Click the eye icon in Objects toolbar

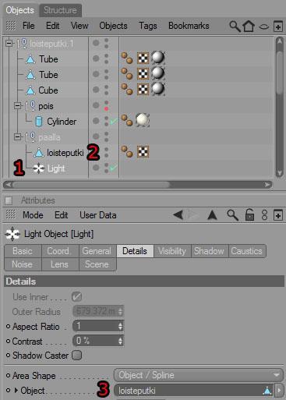[263, 27]
